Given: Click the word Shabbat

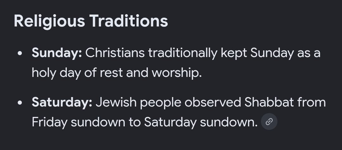Looking at the screenshot, I should pyautogui.click(x=269, y=102).
